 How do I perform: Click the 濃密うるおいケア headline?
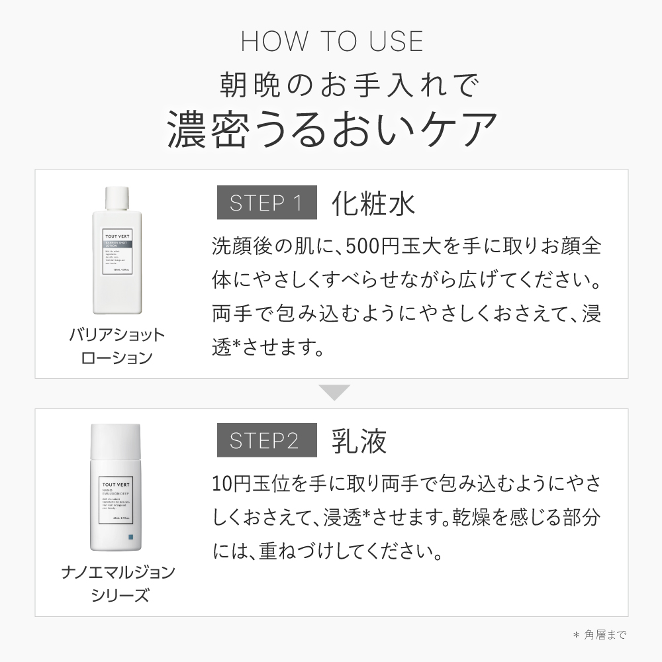tap(332, 130)
